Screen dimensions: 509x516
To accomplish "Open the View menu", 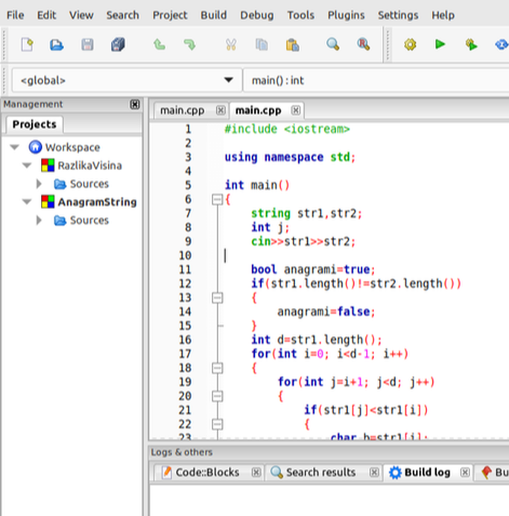I will point(81,15).
